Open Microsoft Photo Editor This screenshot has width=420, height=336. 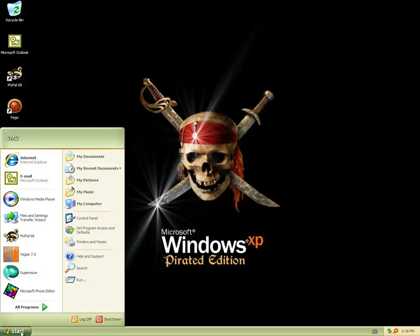[31, 291]
